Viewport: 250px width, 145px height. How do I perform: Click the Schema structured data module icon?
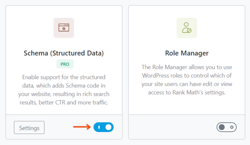click(x=64, y=28)
